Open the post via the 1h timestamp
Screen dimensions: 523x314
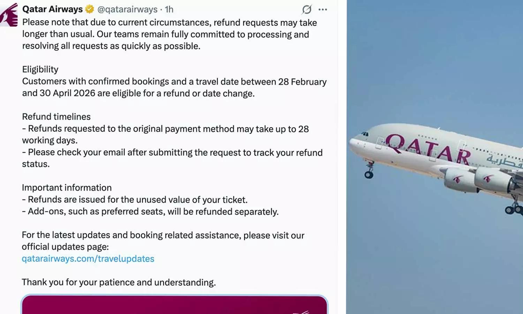169,9
